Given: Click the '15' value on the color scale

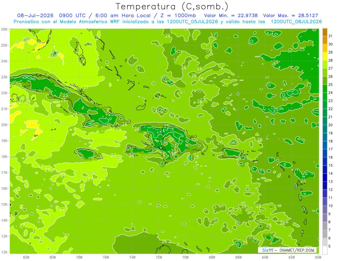Looking at the screenshot, I should [330, 165].
